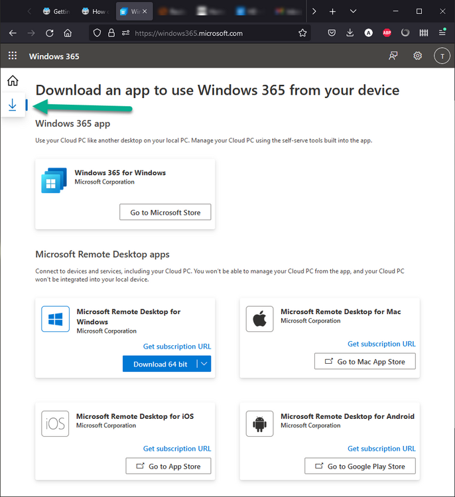Switch to the How... browser tab
The image size is (455, 497).
(x=96, y=11)
